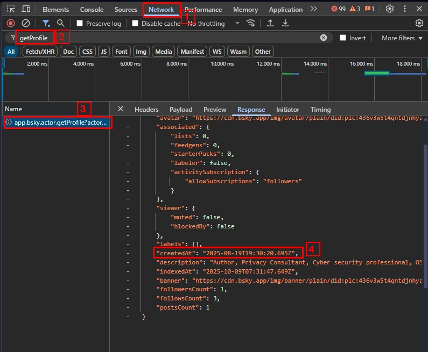Open the No throttling dropdown

tap(213, 24)
